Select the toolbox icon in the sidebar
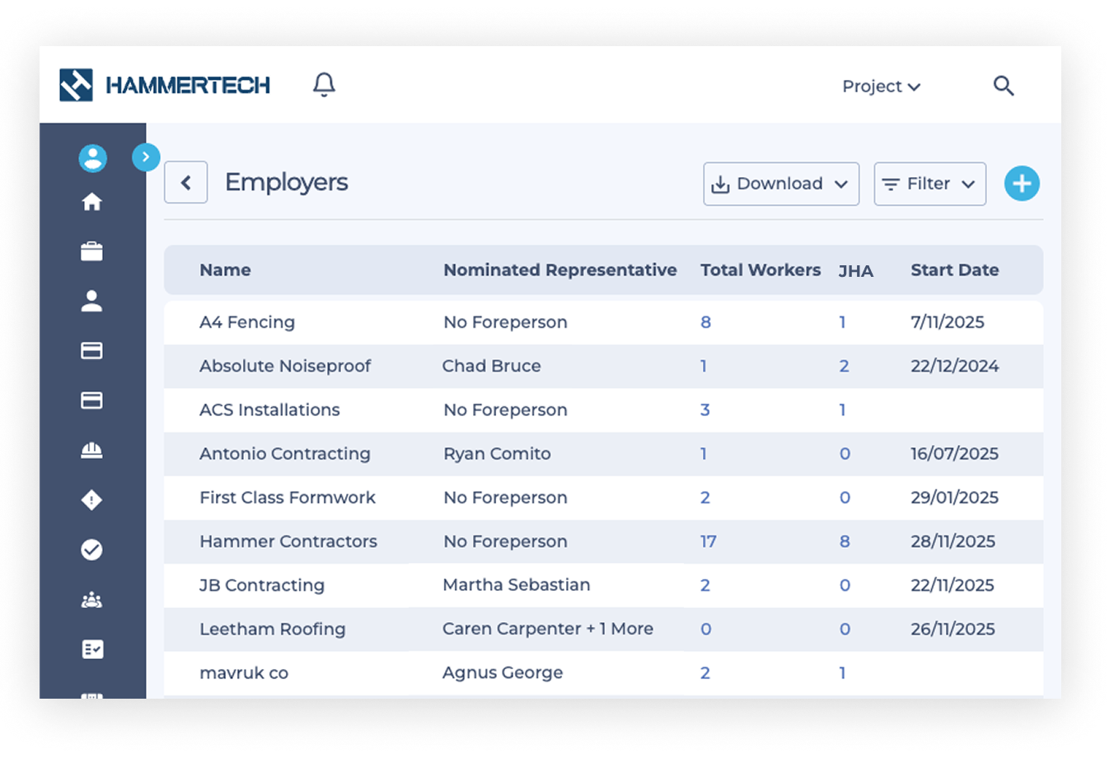 [x=92, y=251]
